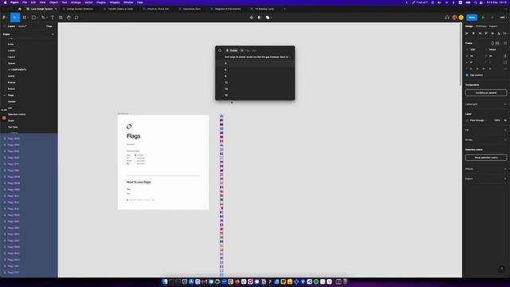
Task: Open the Figma main menu icon
Action: [4, 18]
